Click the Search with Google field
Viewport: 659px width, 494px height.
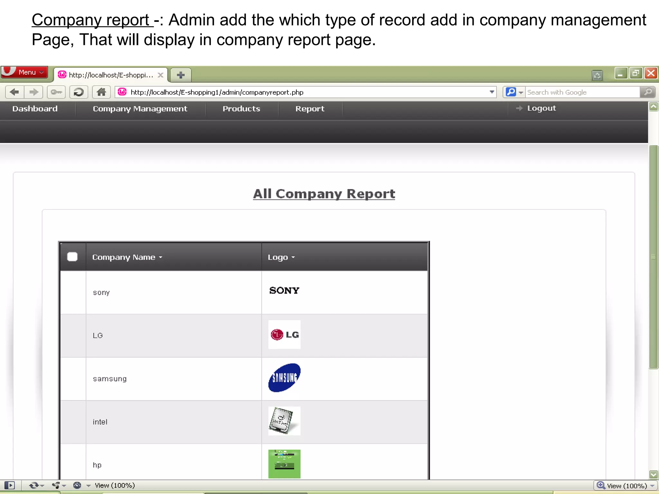coord(582,92)
